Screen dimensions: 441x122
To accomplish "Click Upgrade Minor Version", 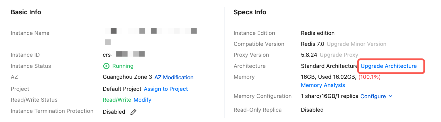I will tap(356, 44).
